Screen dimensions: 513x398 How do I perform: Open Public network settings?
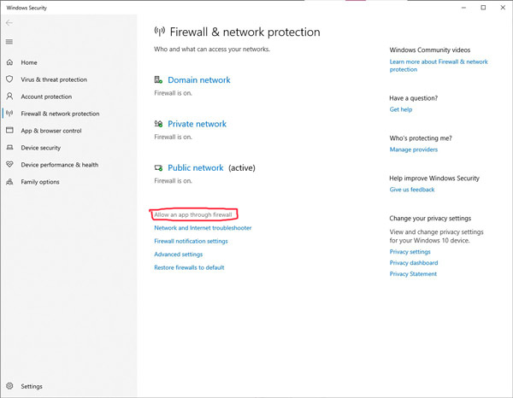pos(196,167)
